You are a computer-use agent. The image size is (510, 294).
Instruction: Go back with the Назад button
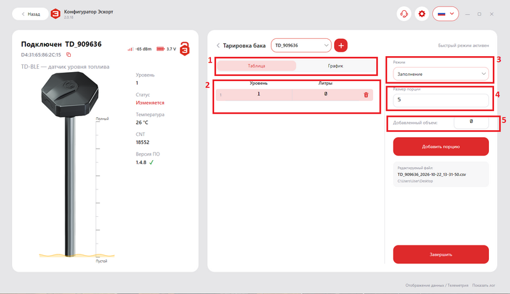(31, 14)
